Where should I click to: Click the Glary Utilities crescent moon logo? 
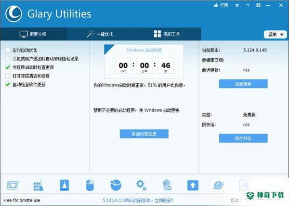coord(13,14)
